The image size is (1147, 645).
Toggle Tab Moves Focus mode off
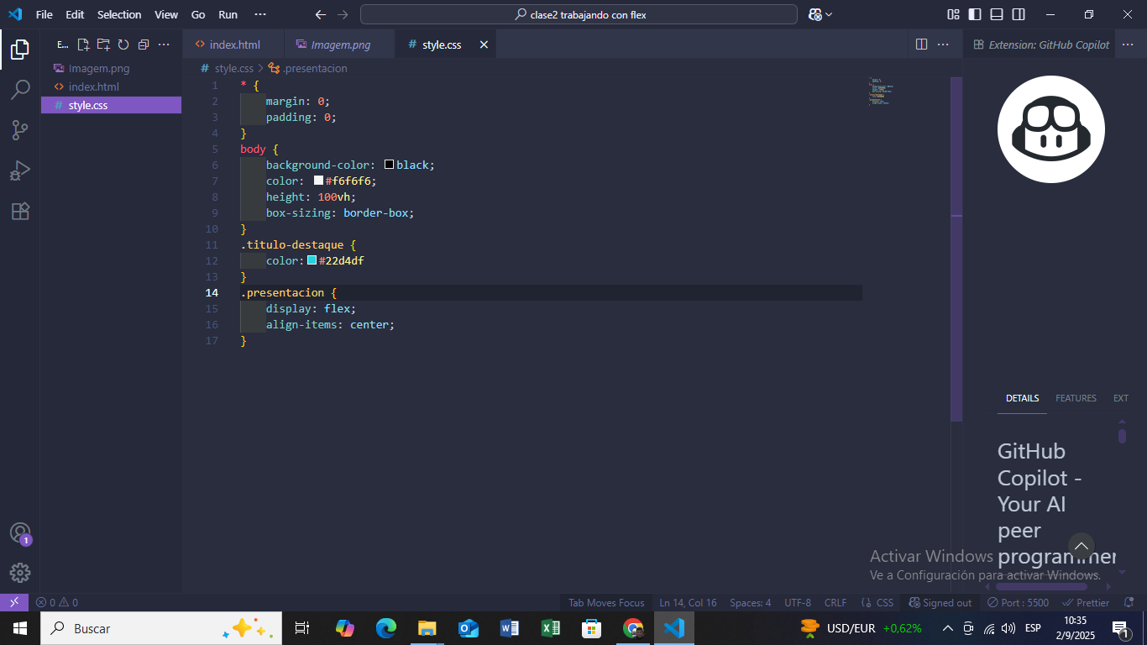tap(606, 602)
